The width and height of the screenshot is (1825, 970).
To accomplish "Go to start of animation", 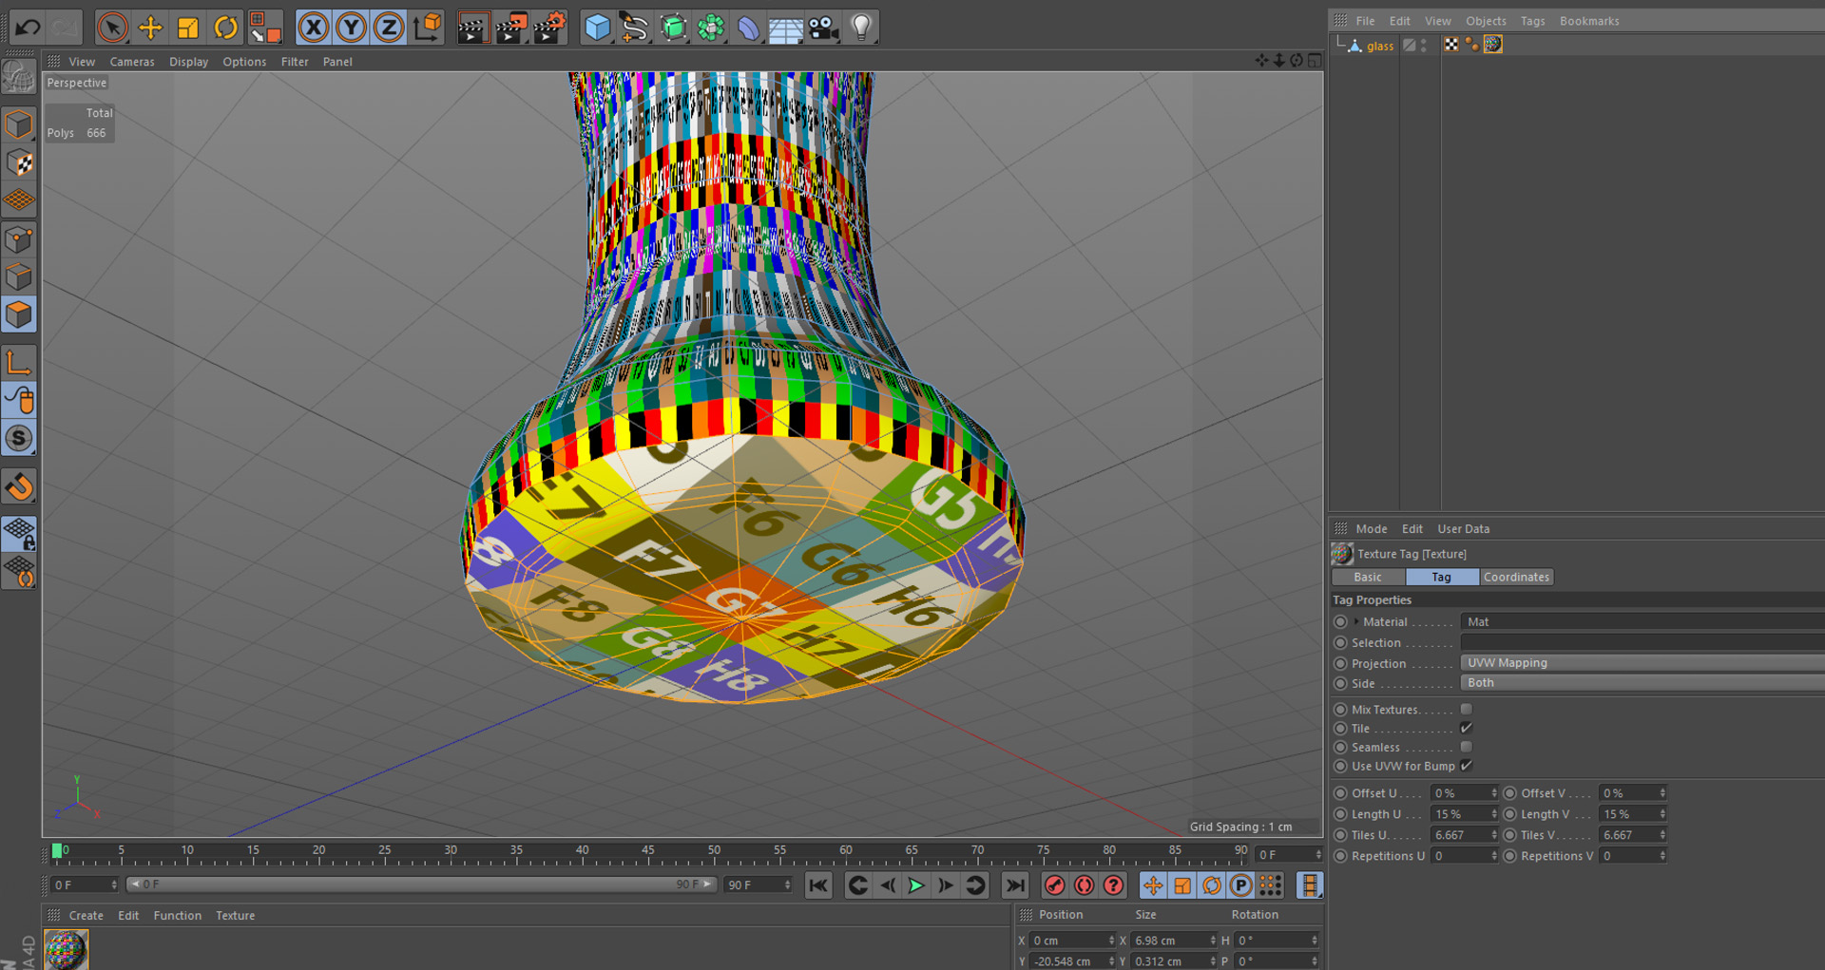I will (x=818, y=885).
